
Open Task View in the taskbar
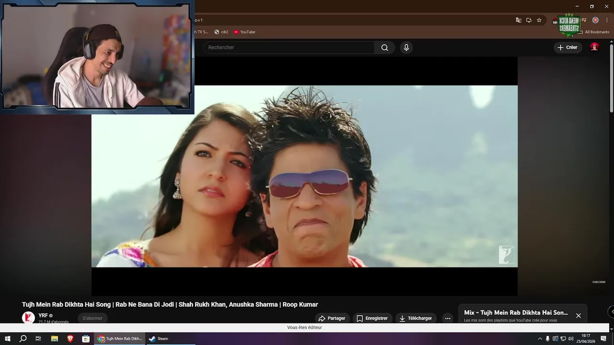[38, 339]
